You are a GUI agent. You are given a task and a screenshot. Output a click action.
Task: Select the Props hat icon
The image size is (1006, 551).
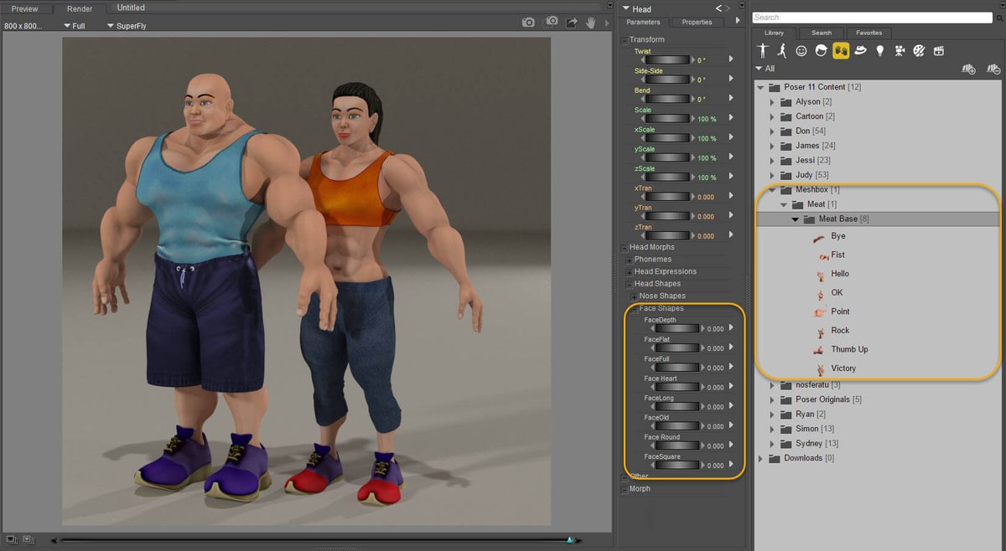point(859,50)
